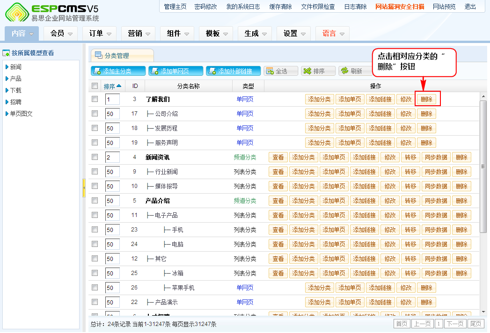Open the 语言 dropdown menu

point(332,33)
